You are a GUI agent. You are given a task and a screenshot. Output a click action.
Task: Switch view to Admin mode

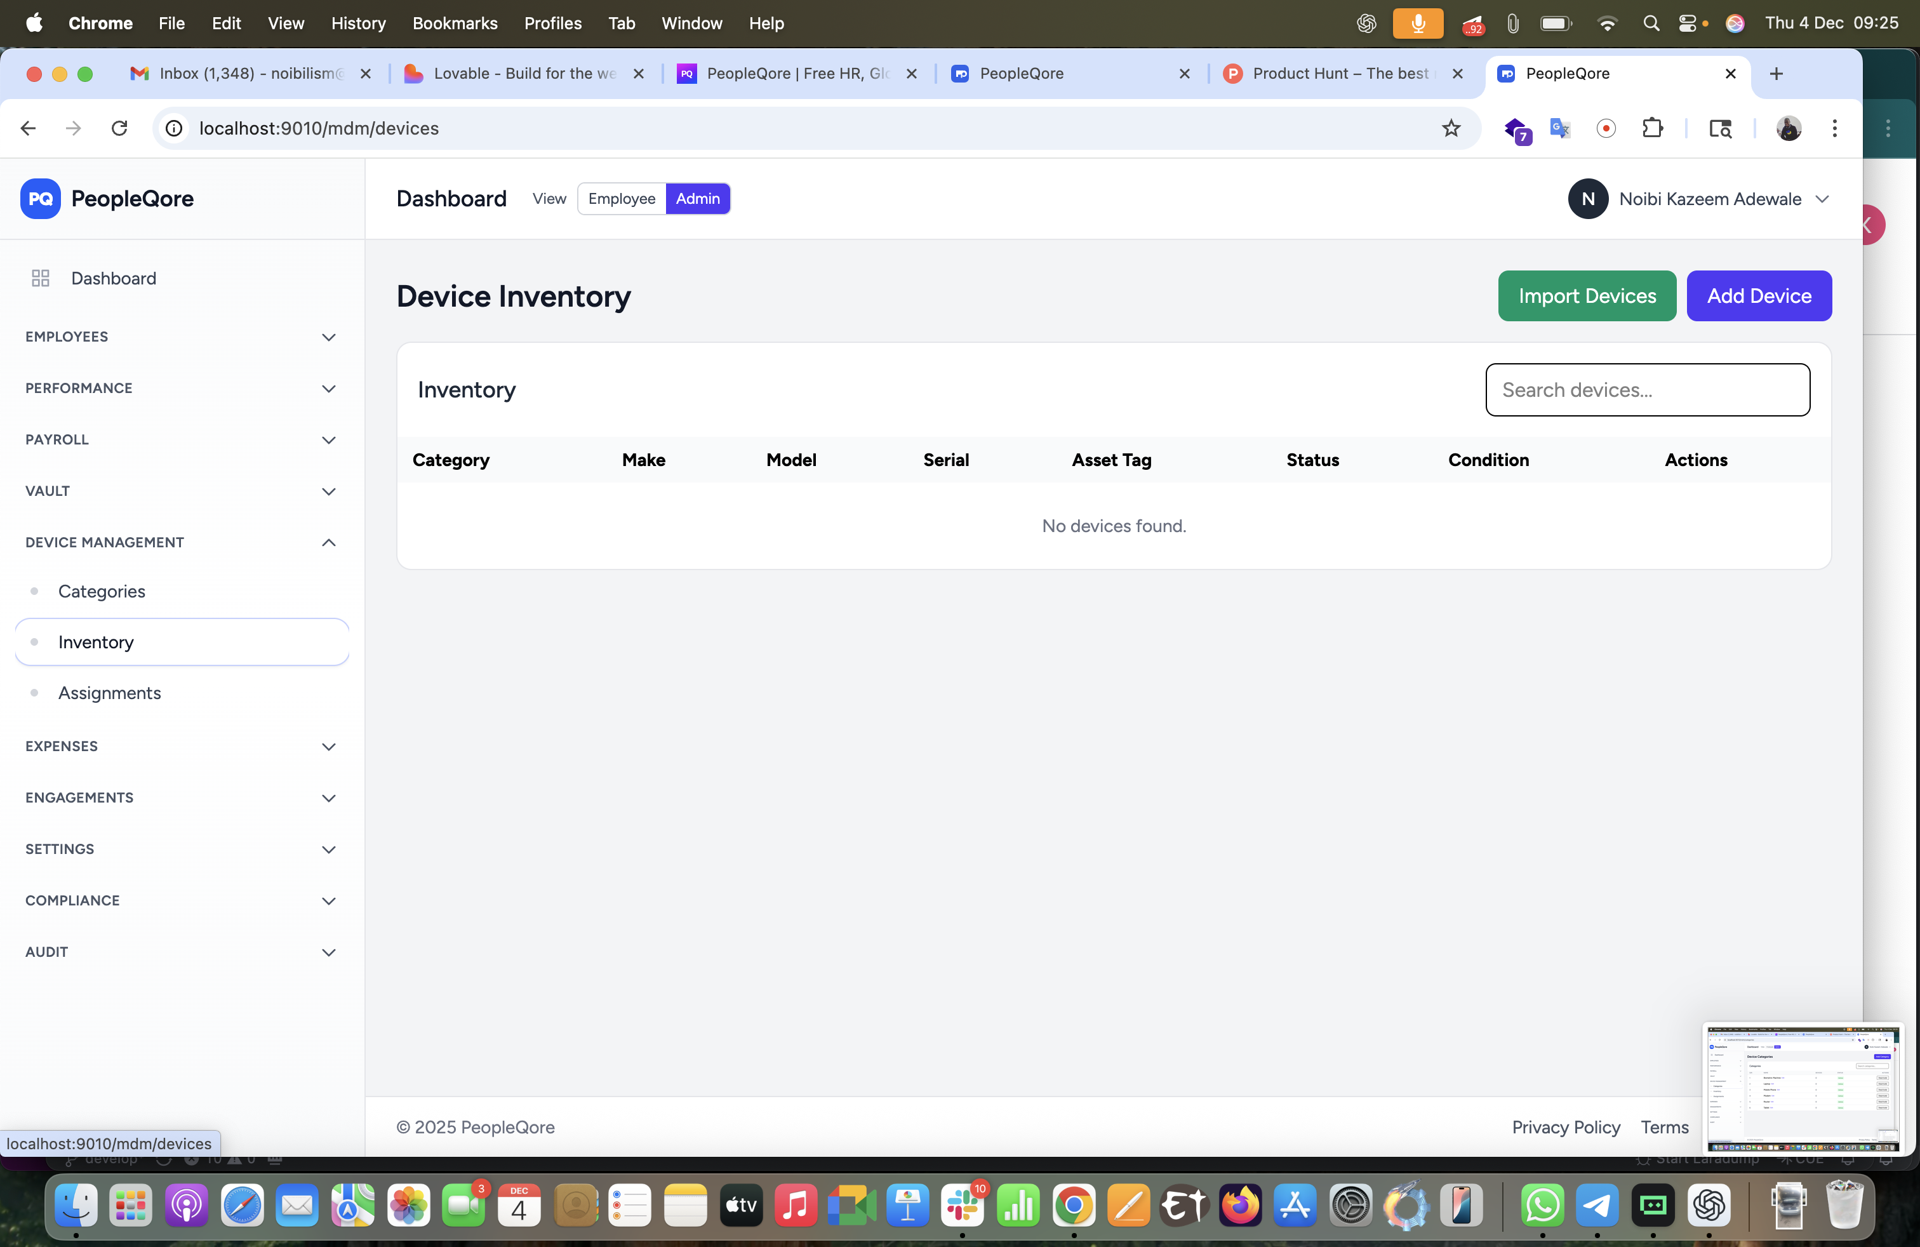697,199
